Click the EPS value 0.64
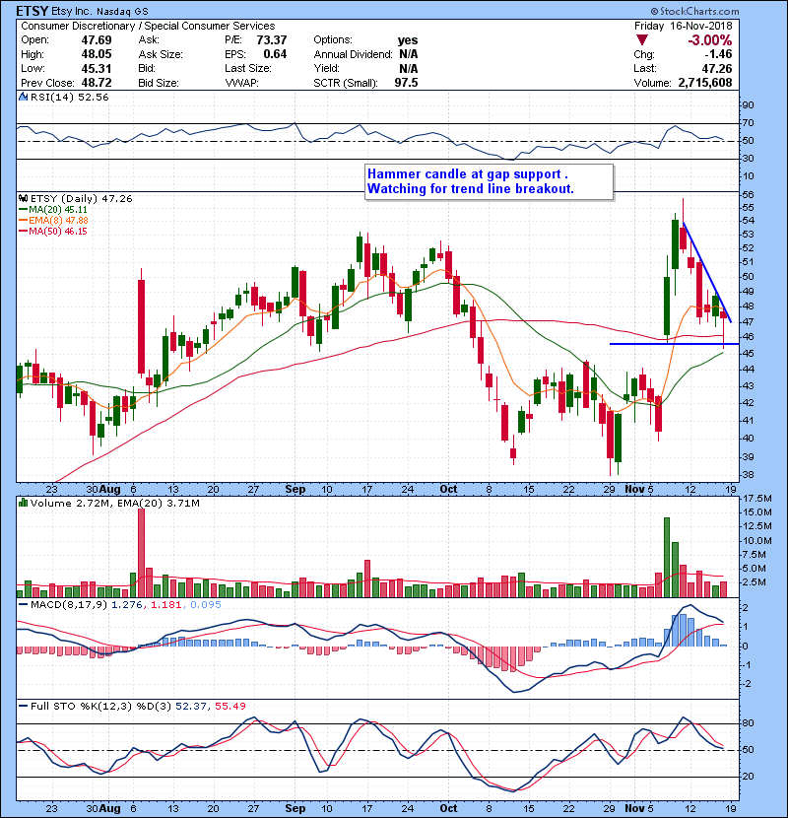Screen dimensions: 788x818 (275, 54)
